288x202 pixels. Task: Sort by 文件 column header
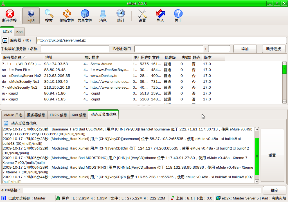[157, 58]
